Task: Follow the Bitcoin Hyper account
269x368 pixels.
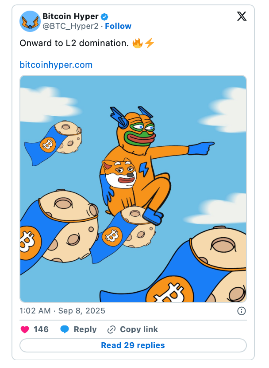Action: tap(118, 26)
